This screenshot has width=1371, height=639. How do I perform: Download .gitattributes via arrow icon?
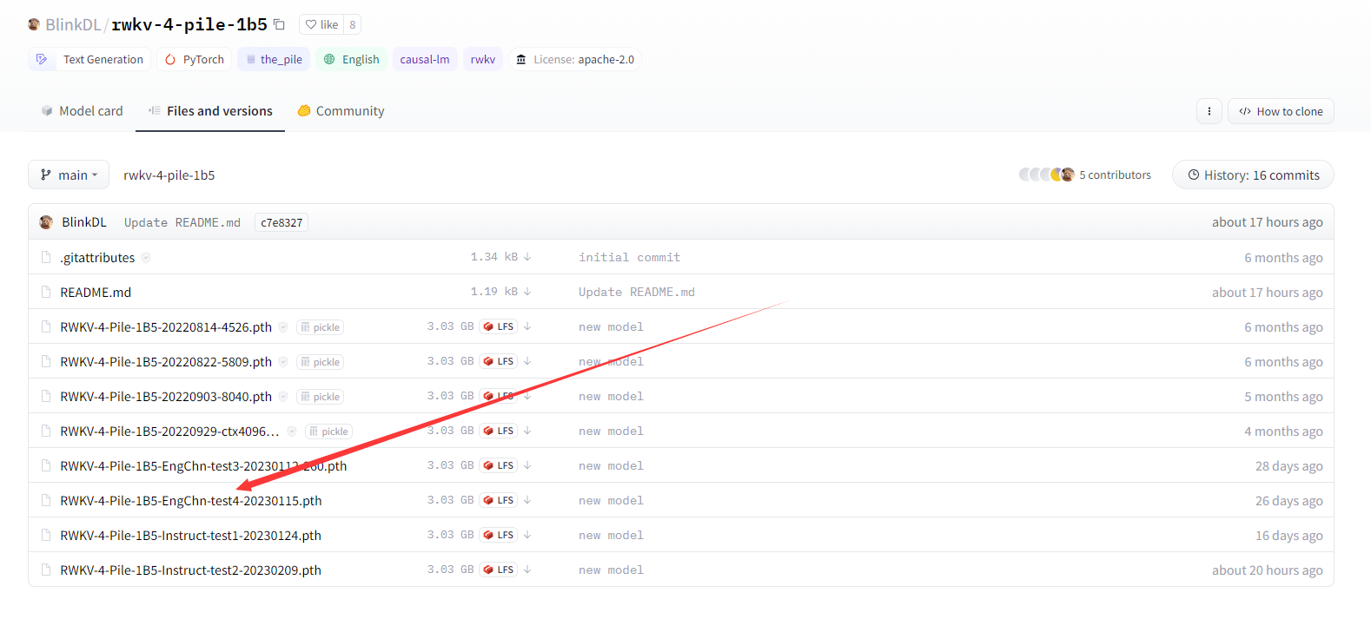(527, 257)
